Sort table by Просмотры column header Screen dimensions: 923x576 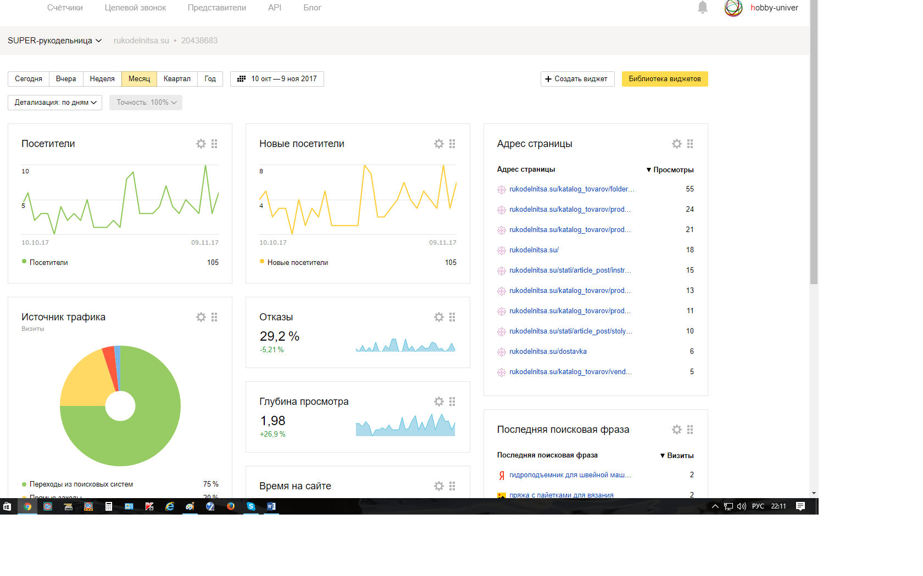coord(672,170)
